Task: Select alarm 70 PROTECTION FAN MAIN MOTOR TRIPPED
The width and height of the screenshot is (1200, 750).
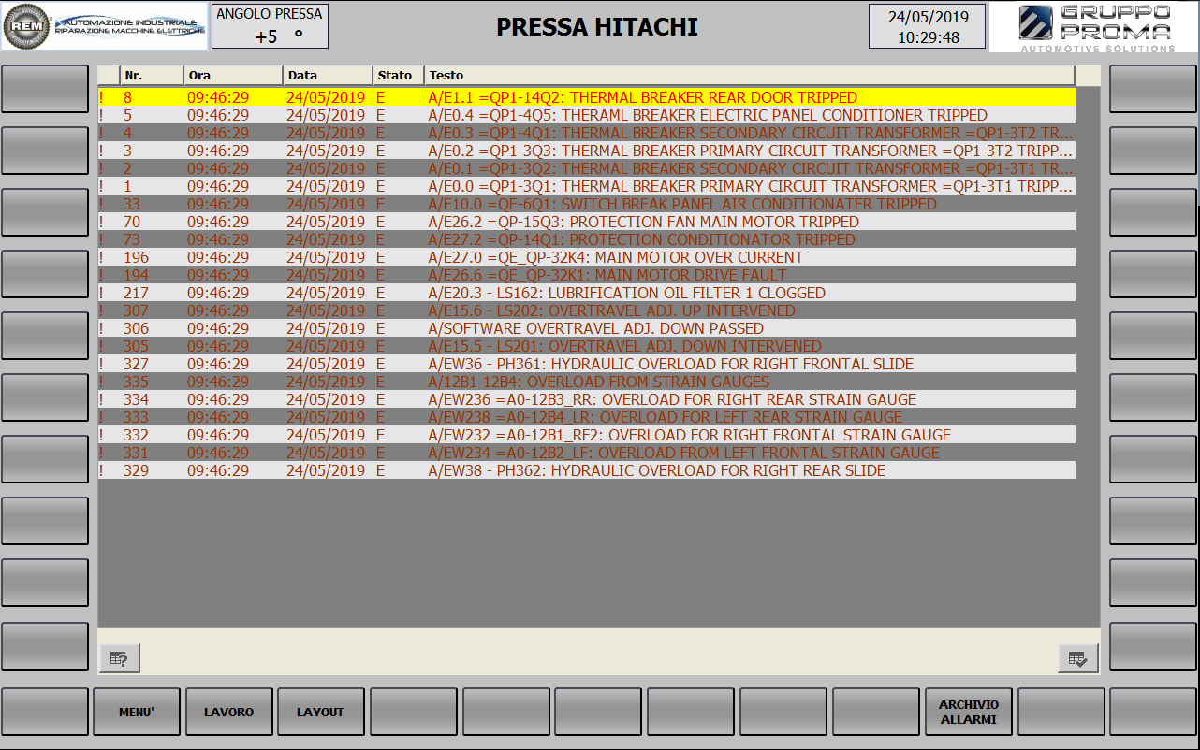Action: point(586,222)
